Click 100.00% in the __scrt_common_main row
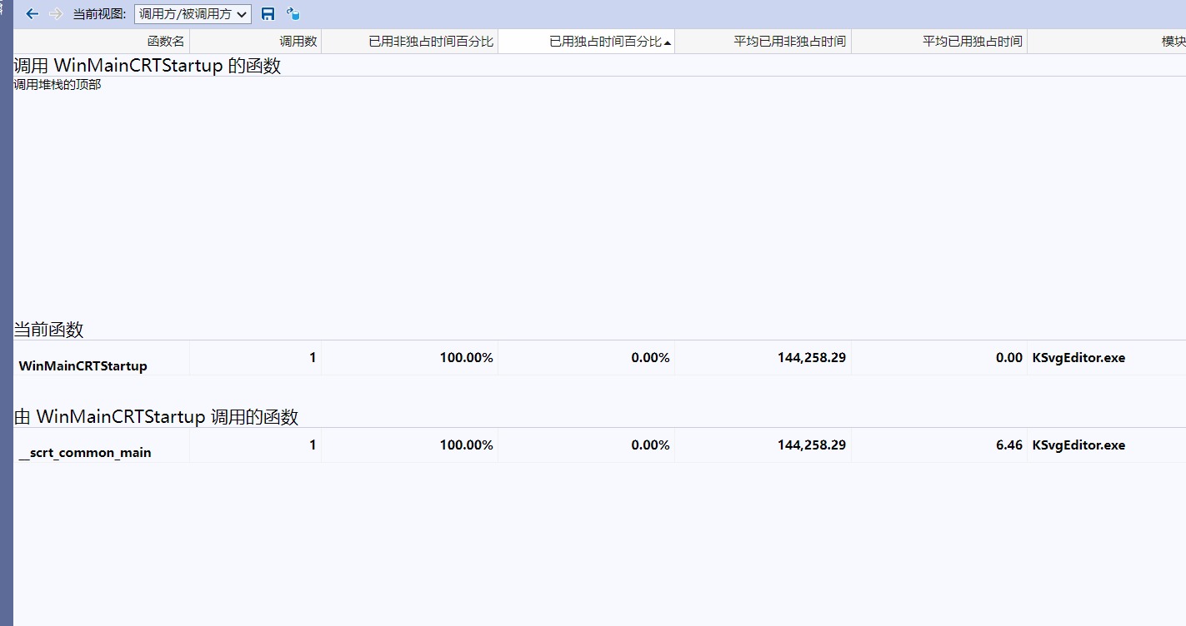The width and height of the screenshot is (1186, 626). click(467, 445)
